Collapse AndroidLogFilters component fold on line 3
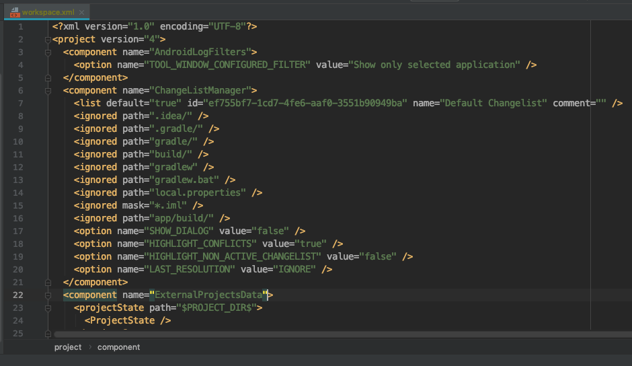The width and height of the screenshot is (632, 366). click(48, 52)
